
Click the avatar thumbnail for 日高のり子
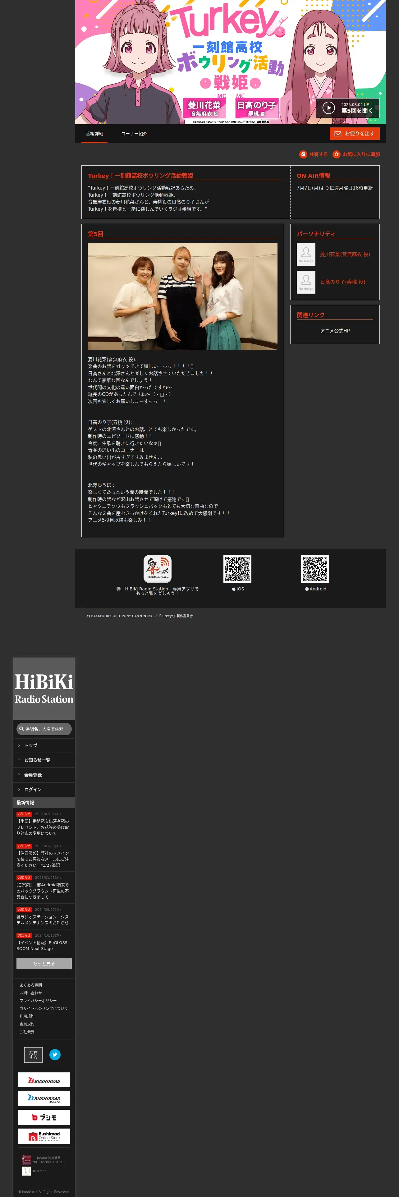click(x=306, y=282)
